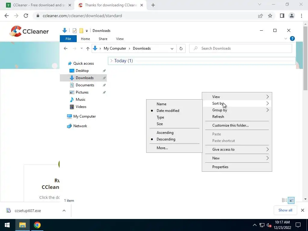Open the Give access to submenu

click(237, 149)
